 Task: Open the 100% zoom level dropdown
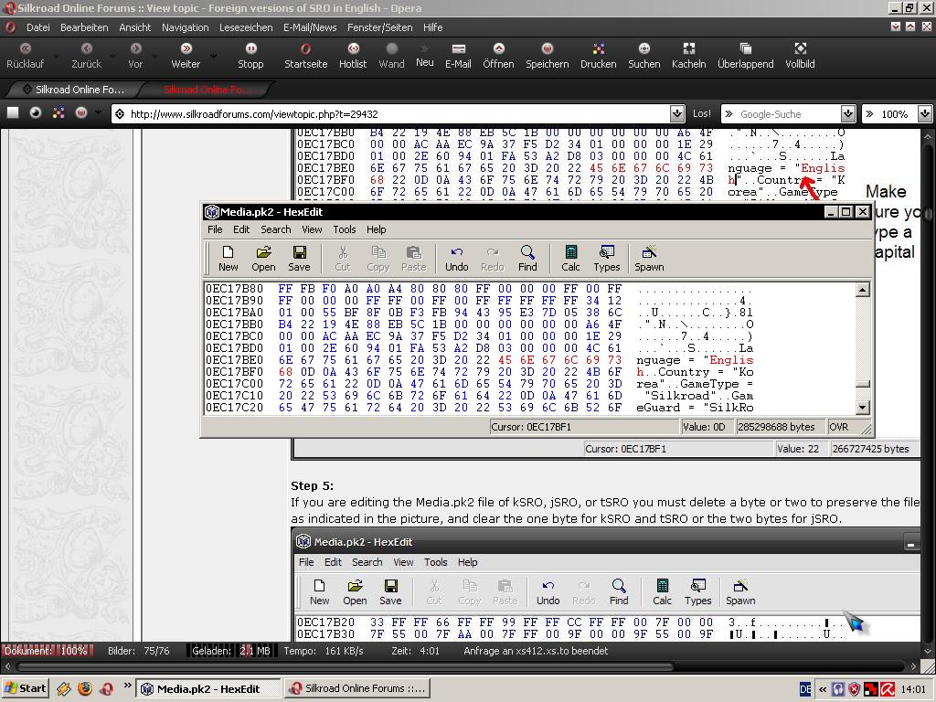[924, 114]
